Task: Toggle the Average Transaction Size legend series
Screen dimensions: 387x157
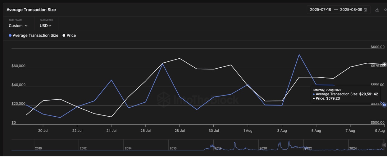Action: 33,35
